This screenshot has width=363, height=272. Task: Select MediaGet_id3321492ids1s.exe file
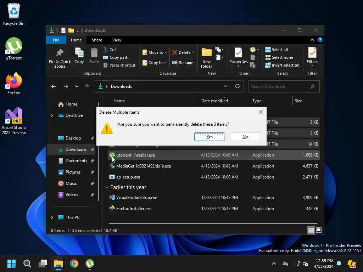(213, 166)
